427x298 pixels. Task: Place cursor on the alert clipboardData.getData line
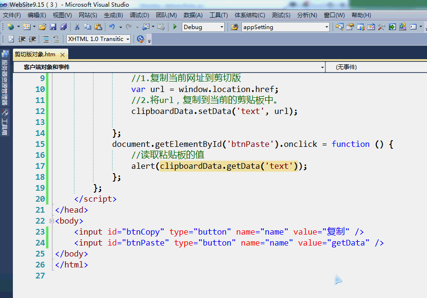click(x=219, y=166)
